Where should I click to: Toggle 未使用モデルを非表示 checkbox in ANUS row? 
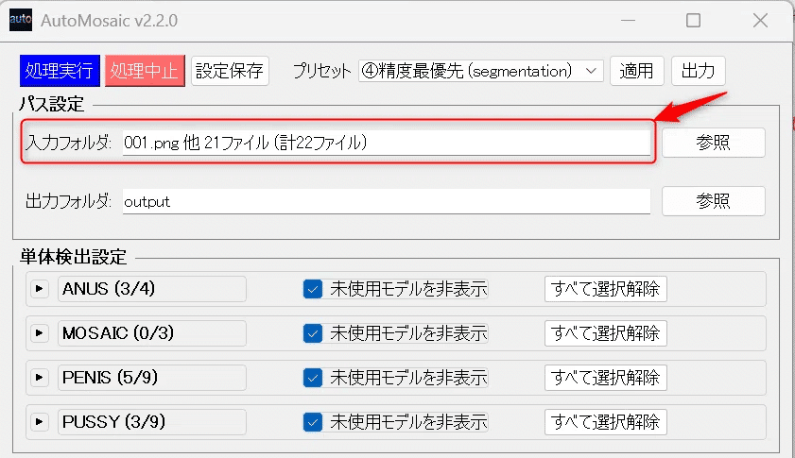(x=313, y=289)
